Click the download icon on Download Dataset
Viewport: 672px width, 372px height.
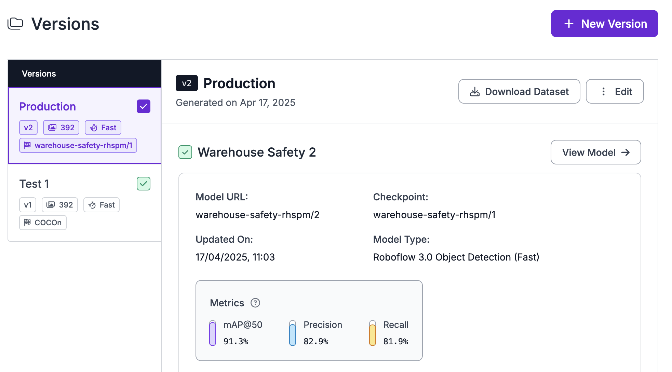tap(475, 92)
